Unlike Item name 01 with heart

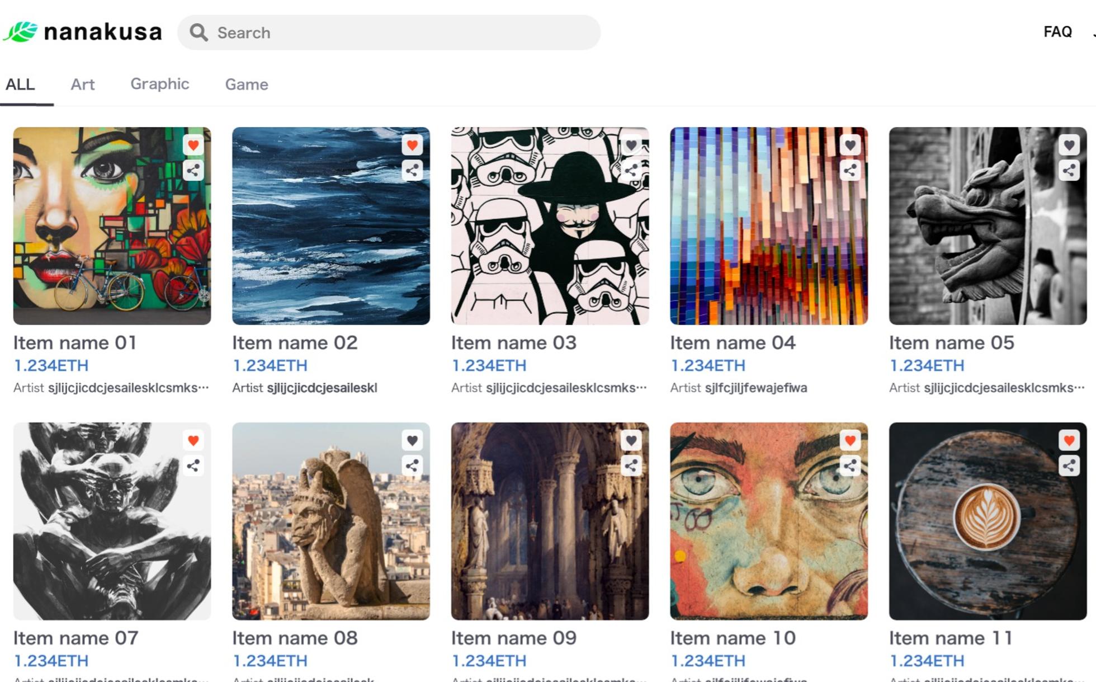pyautogui.click(x=193, y=145)
